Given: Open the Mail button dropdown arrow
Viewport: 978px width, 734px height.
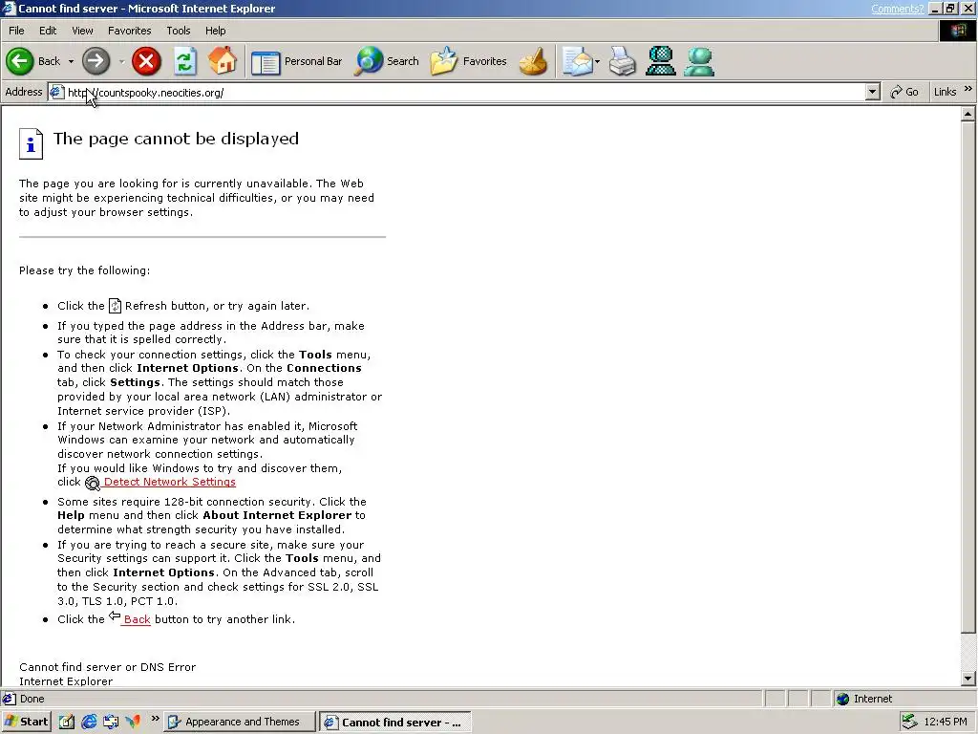Looking at the screenshot, I should pyautogui.click(x=597, y=61).
